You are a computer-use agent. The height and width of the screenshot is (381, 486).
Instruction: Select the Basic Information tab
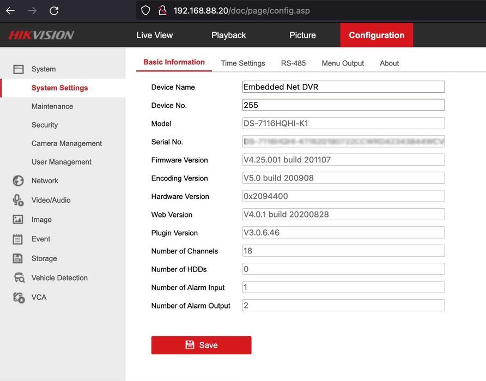[174, 62]
